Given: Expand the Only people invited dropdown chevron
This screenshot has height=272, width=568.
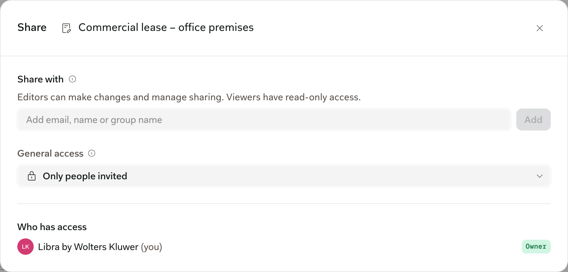Looking at the screenshot, I should point(540,176).
